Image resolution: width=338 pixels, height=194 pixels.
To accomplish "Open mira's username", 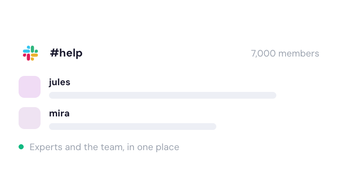I will [x=59, y=113].
